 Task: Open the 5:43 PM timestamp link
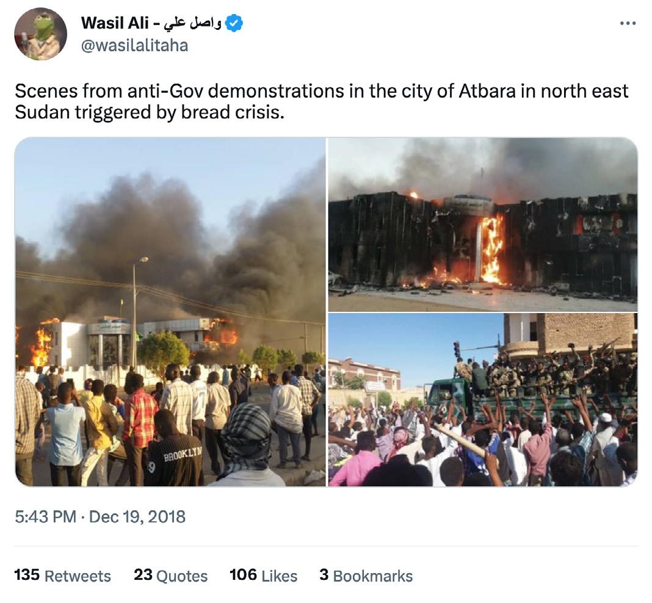(x=45, y=517)
